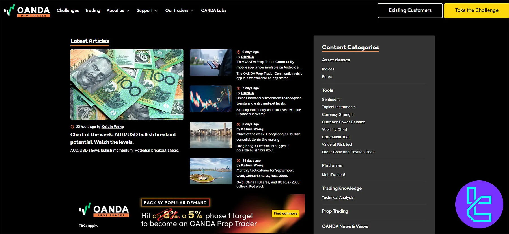Expand the Our traders dropdown
Image resolution: width=509 pixels, height=234 pixels.
(180, 10)
